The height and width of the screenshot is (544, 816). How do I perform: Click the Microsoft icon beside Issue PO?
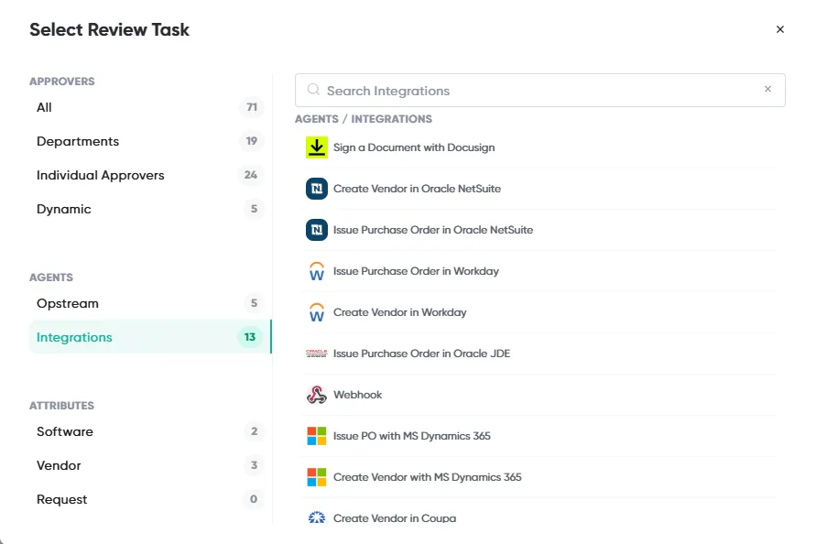[316, 436]
